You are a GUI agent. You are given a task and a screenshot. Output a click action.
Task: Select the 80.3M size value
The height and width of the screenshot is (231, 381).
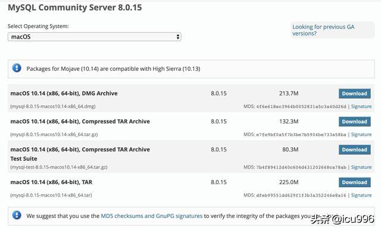coord(291,150)
